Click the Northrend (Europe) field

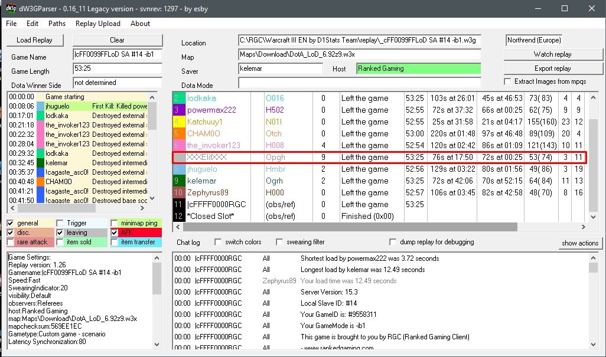click(534, 40)
